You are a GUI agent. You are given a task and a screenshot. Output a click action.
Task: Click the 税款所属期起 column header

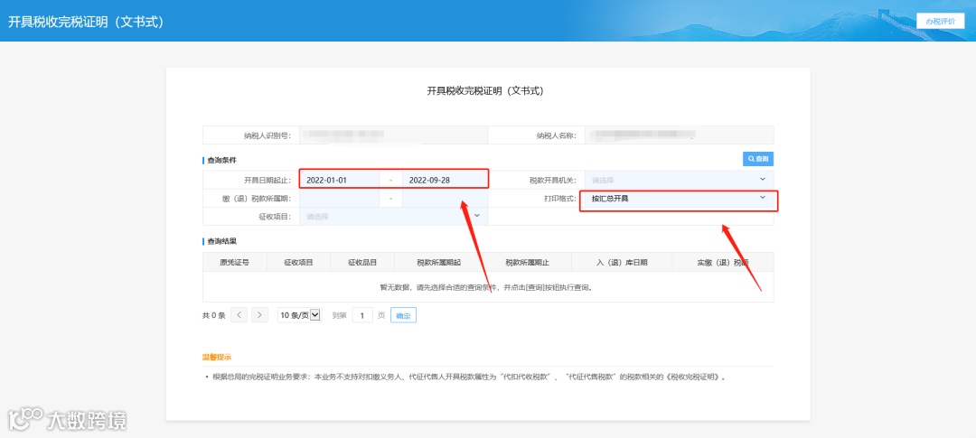tap(439, 262)
